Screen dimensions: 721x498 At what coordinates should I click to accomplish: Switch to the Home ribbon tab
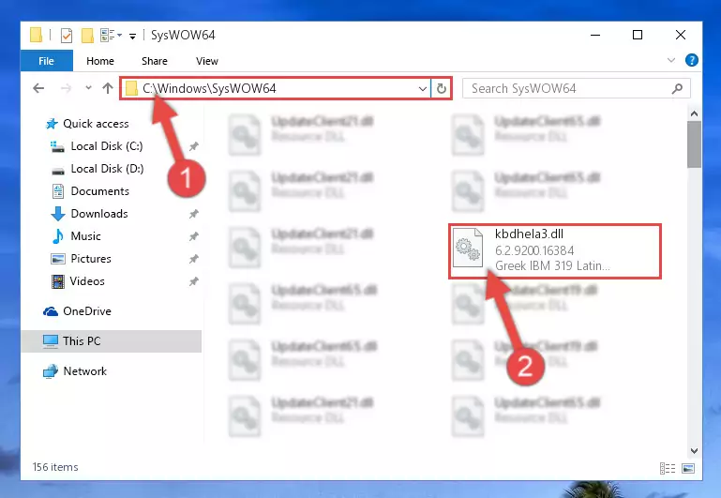(99, 61)
